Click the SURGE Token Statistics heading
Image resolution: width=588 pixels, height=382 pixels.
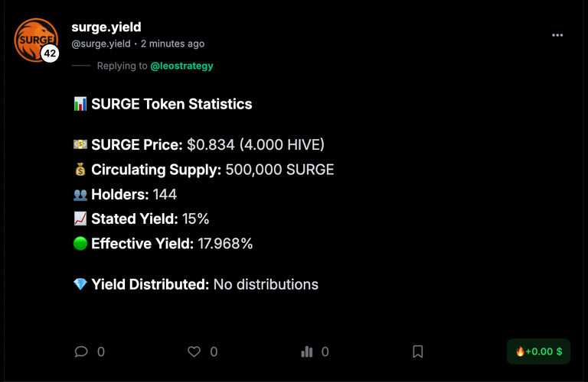coord(171,104)
